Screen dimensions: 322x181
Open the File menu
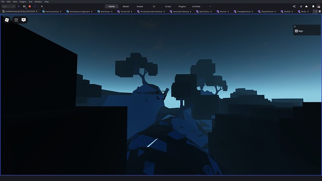3,2
